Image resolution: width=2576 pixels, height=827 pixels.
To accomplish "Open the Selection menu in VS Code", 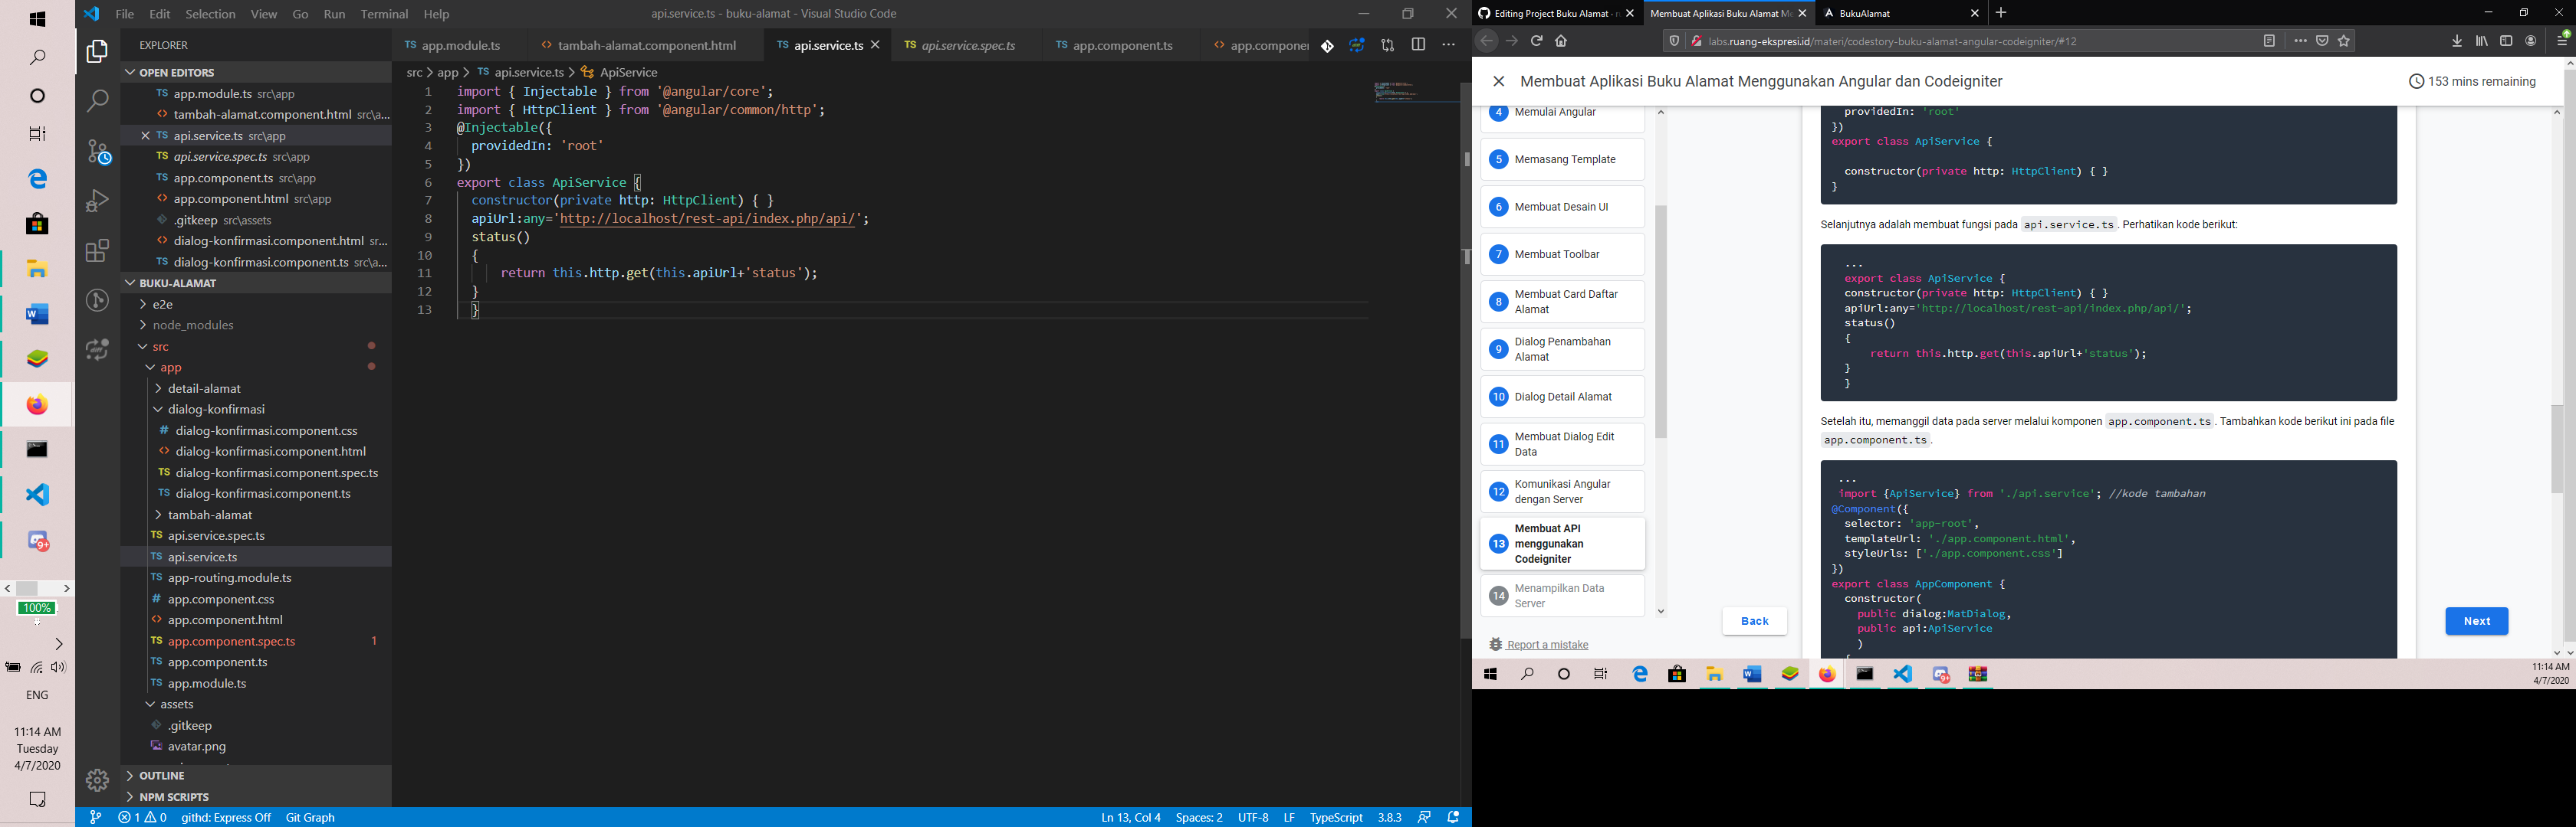I will pyautogui.click(x=210, y=14).
